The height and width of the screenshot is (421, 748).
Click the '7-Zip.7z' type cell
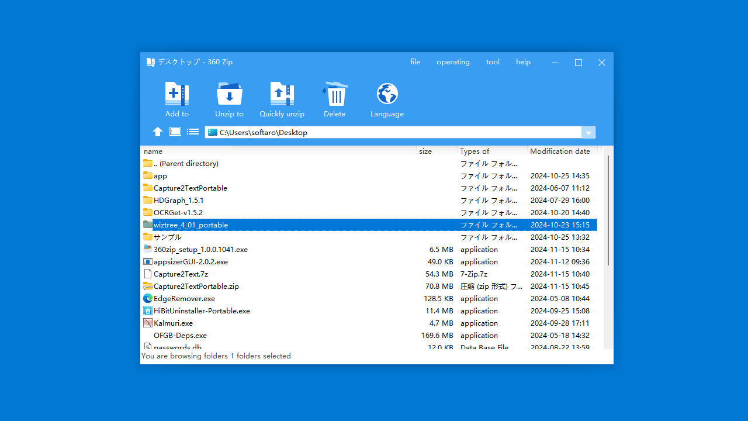474,274
